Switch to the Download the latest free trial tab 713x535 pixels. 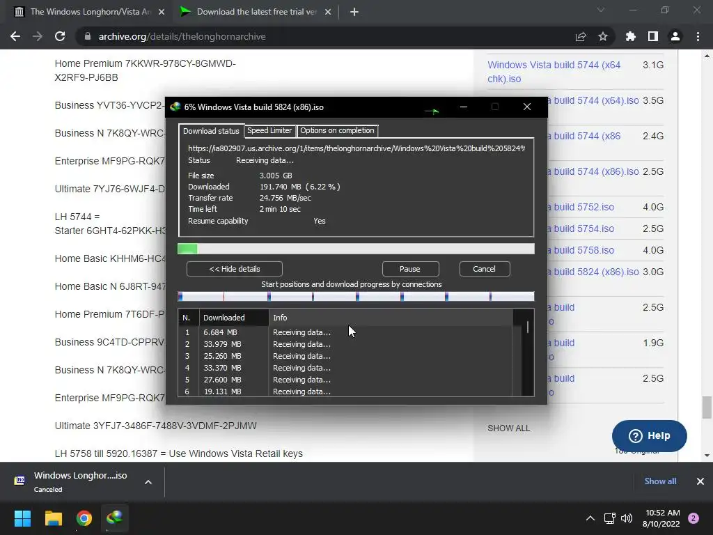pos(256,12)
